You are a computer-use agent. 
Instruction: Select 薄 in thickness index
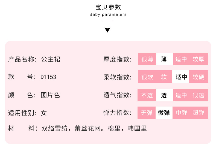click(x=164, y=59)
